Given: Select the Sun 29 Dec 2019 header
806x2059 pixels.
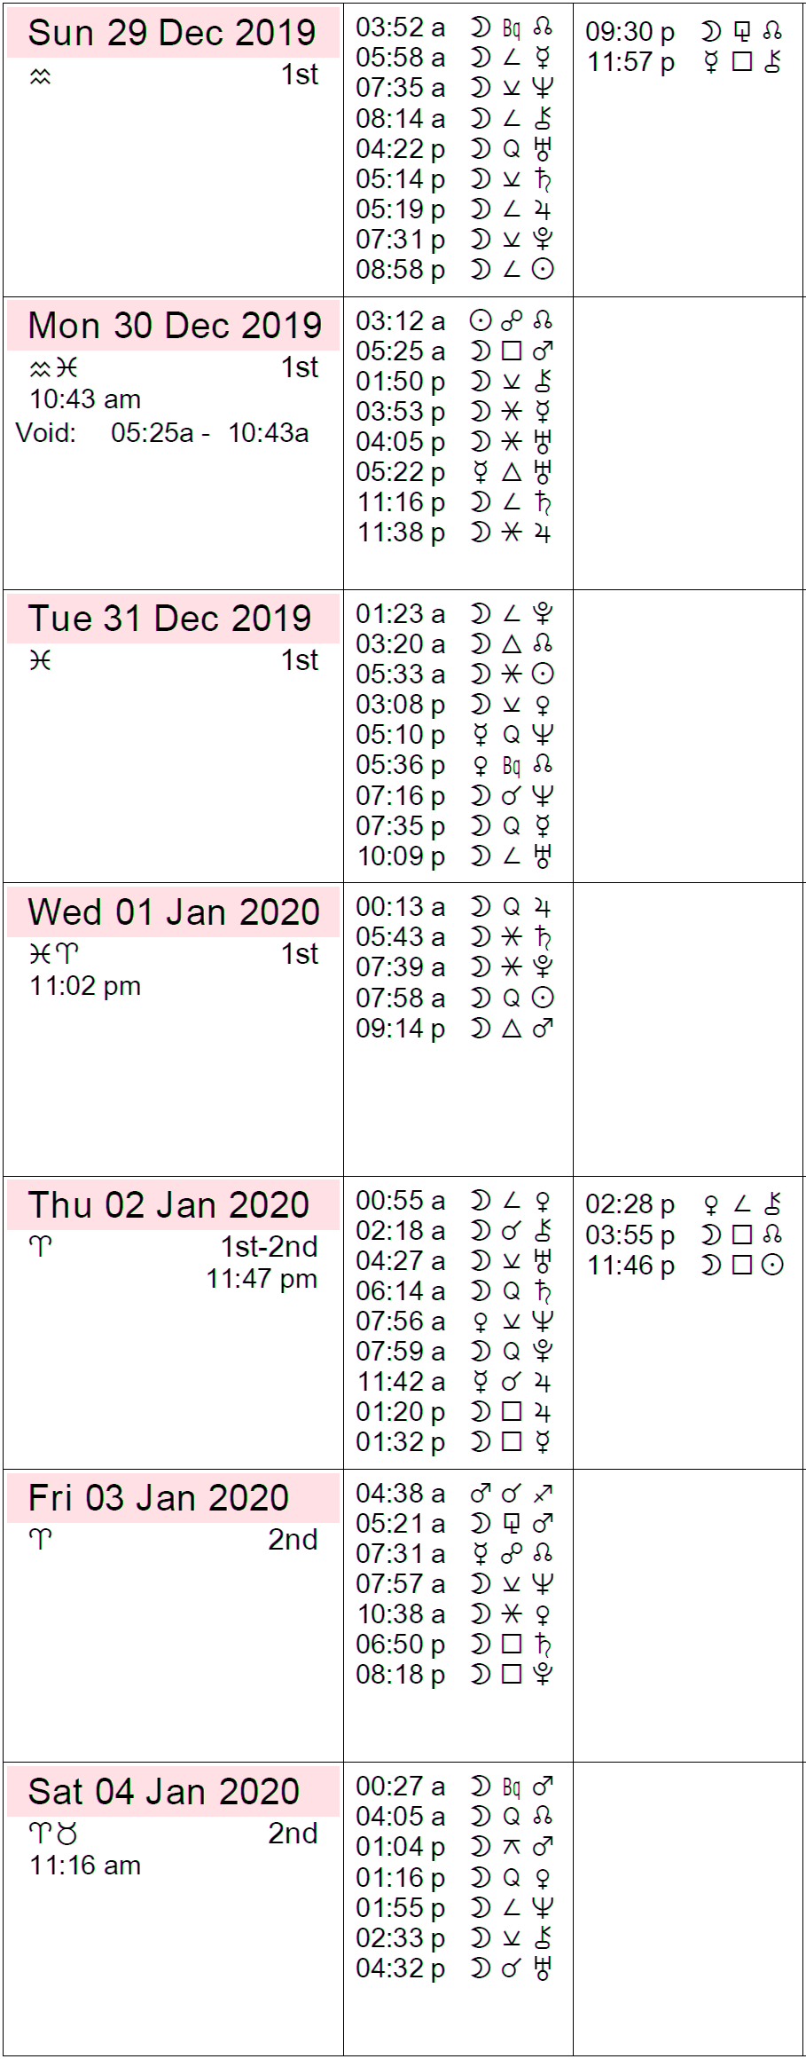Looking at the screenshot, I should [x=172, y=33].
